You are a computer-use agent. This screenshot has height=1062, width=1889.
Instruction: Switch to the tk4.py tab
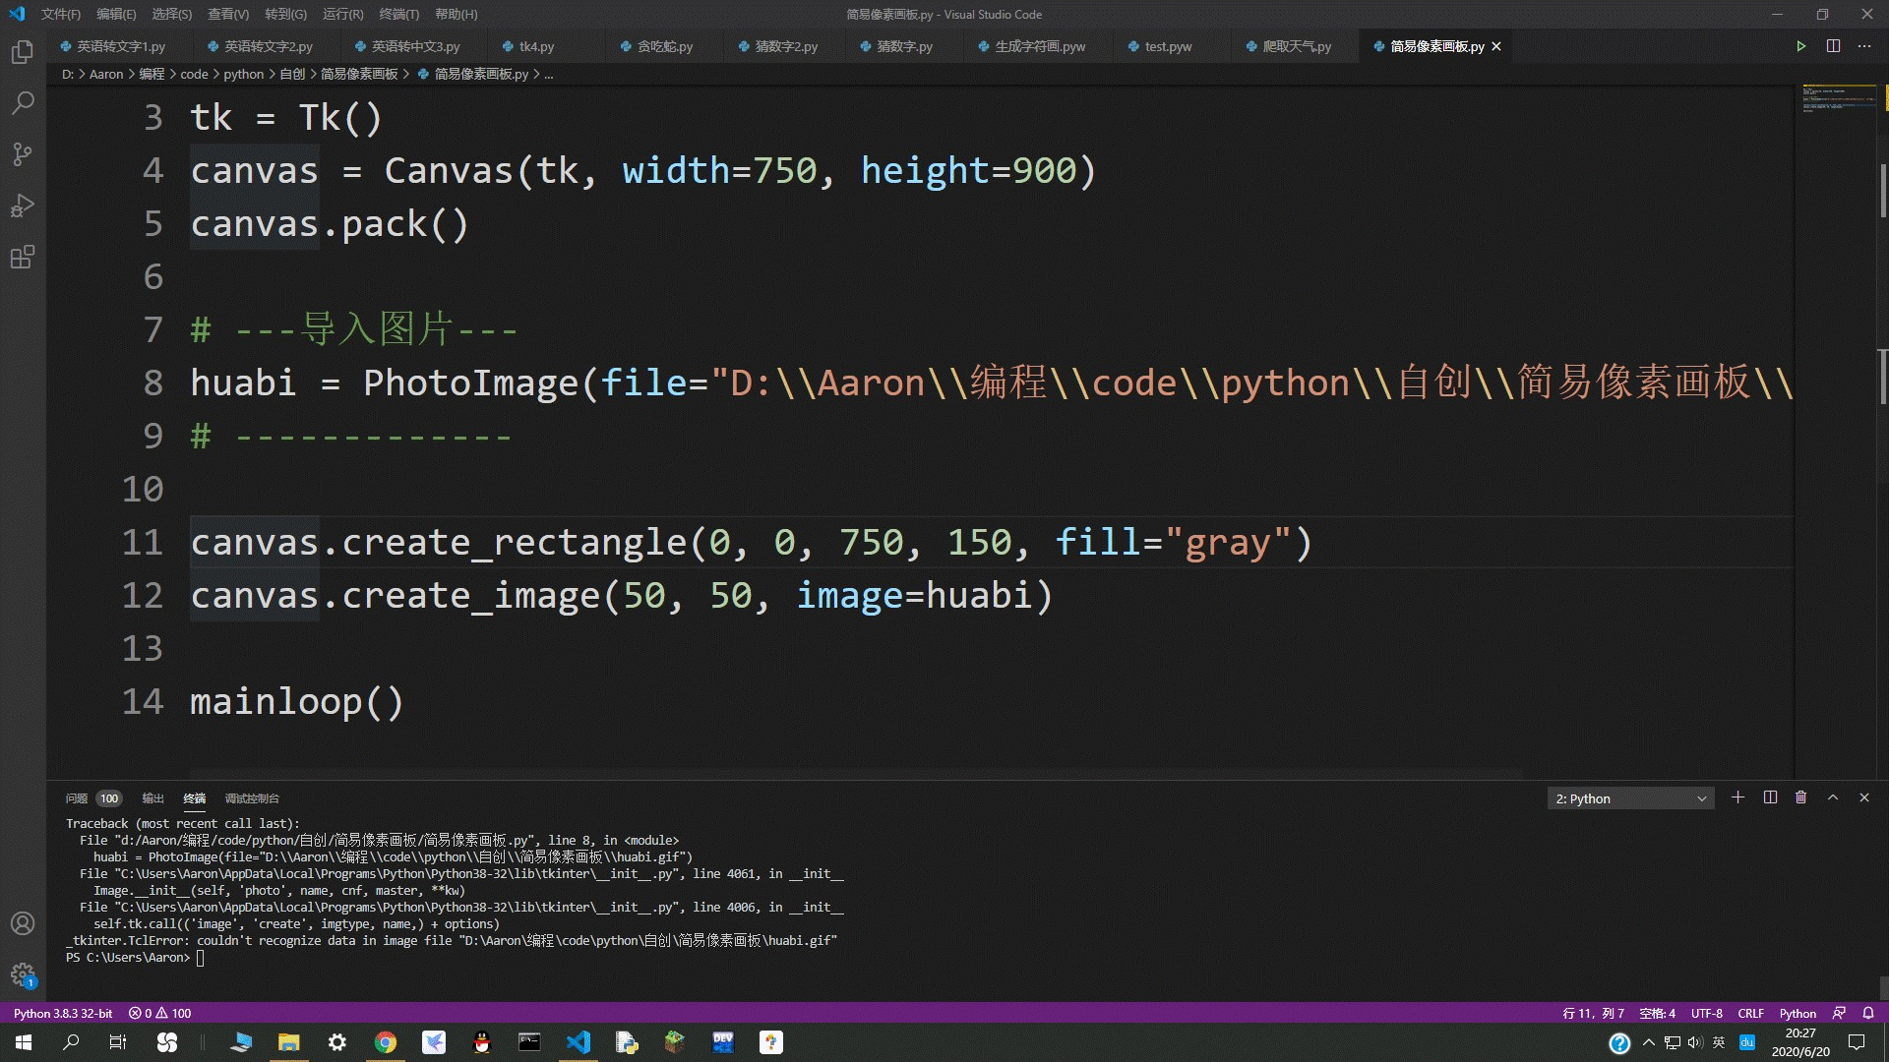tap(536, 46)
